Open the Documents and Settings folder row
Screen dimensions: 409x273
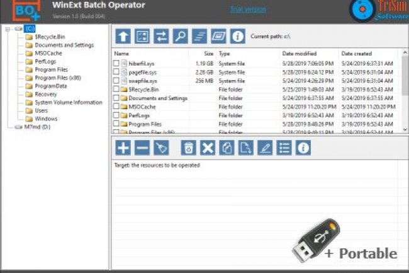158,98
